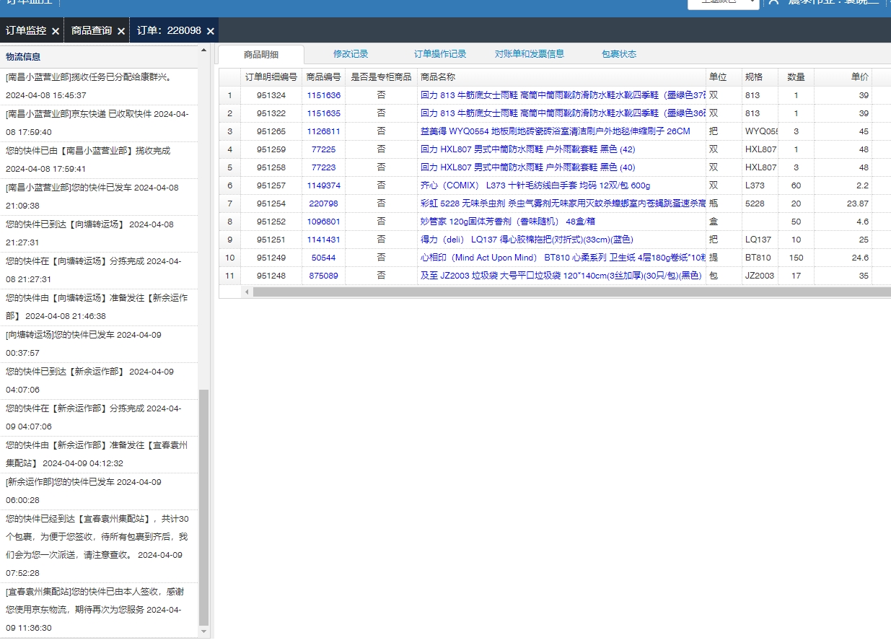Screen dimensions: 891x643
Task: Click the up arrow of the 物流信息 scrollbar
Action: coord(203,51)
